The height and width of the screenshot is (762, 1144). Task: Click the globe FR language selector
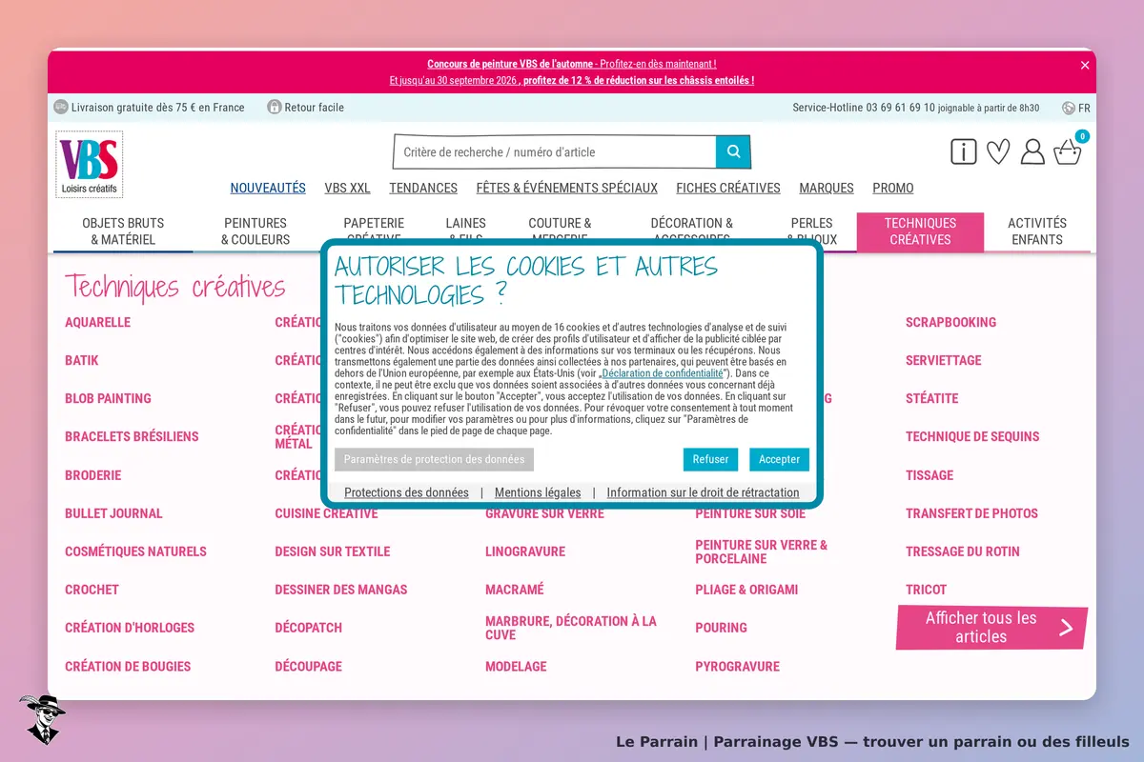(x=1076, y=108)
